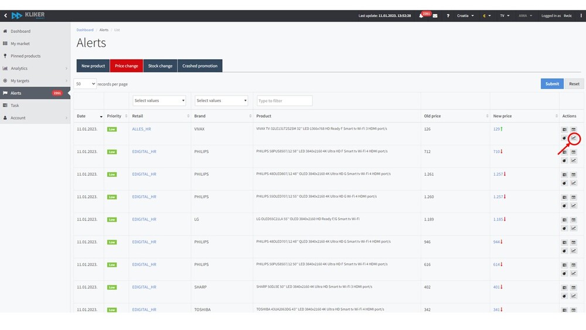Switch to the New product tab
The width and height of the screenshot is (586, 330).
tap(93, 66)
